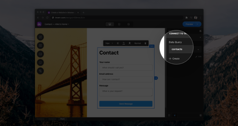Switch to desktop device view

pyautogui.click(x=110, y=24)
